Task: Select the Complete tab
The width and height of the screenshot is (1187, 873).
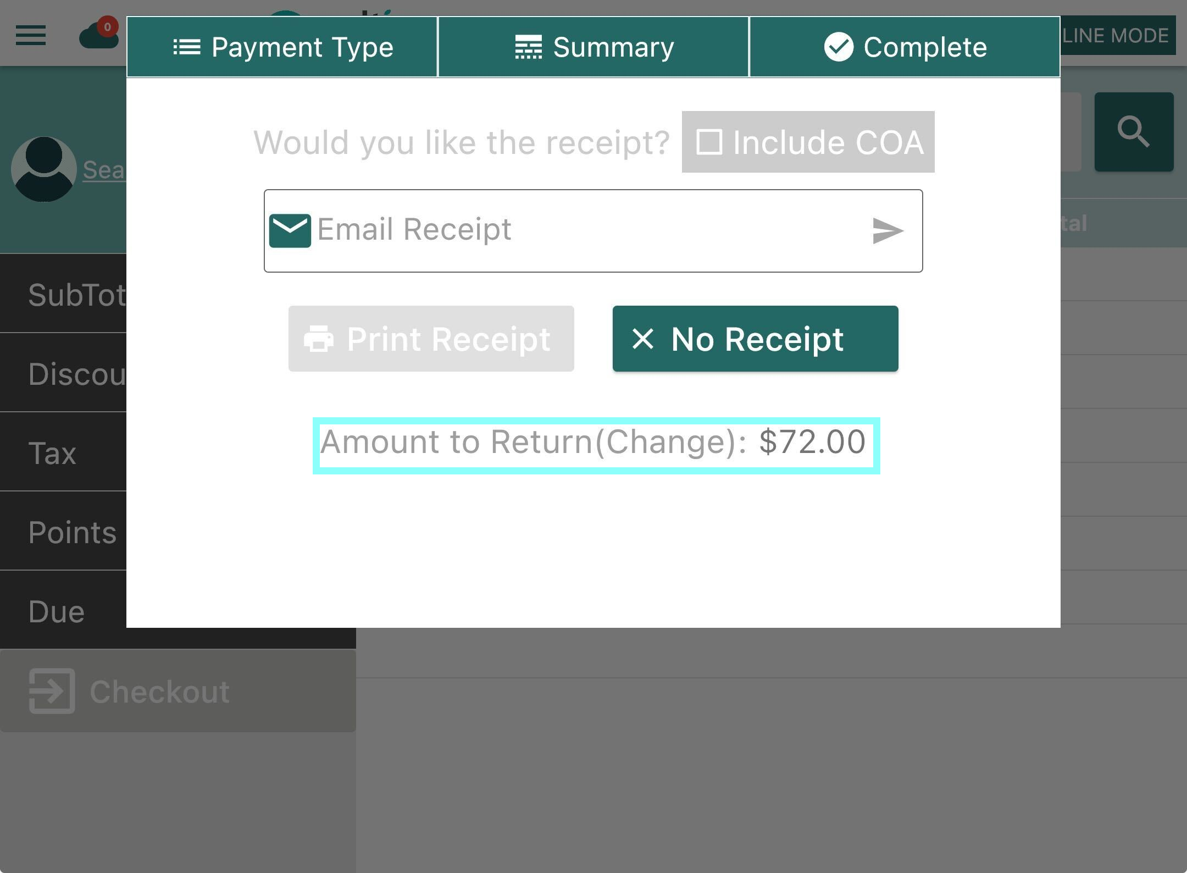Action: pyautogui.click(x=905, y=47)
